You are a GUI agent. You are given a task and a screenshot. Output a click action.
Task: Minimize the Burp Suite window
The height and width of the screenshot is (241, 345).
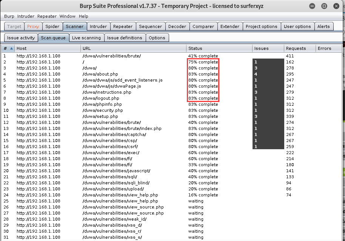[x=312, y=6]
